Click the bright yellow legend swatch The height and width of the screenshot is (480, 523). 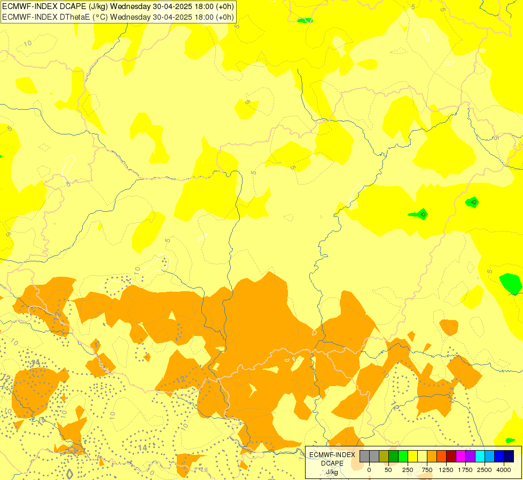click(412, 456)
